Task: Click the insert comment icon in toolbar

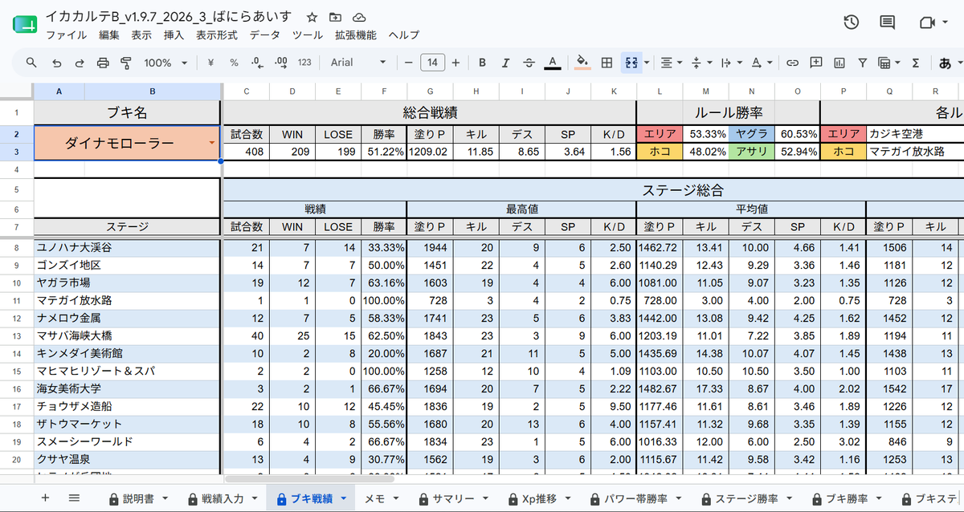Action: coord(815,63)
